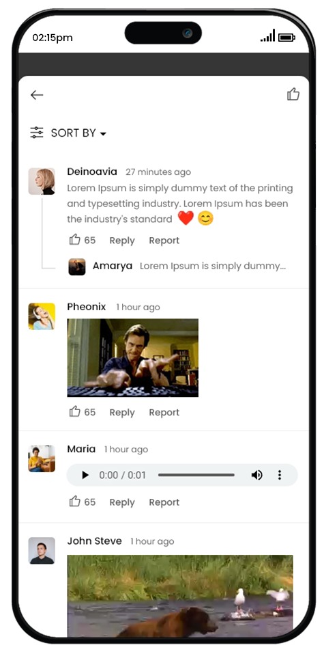View Deinoavia's profile picture
This screenshot has height=656, width=324.
pos(42,181)
